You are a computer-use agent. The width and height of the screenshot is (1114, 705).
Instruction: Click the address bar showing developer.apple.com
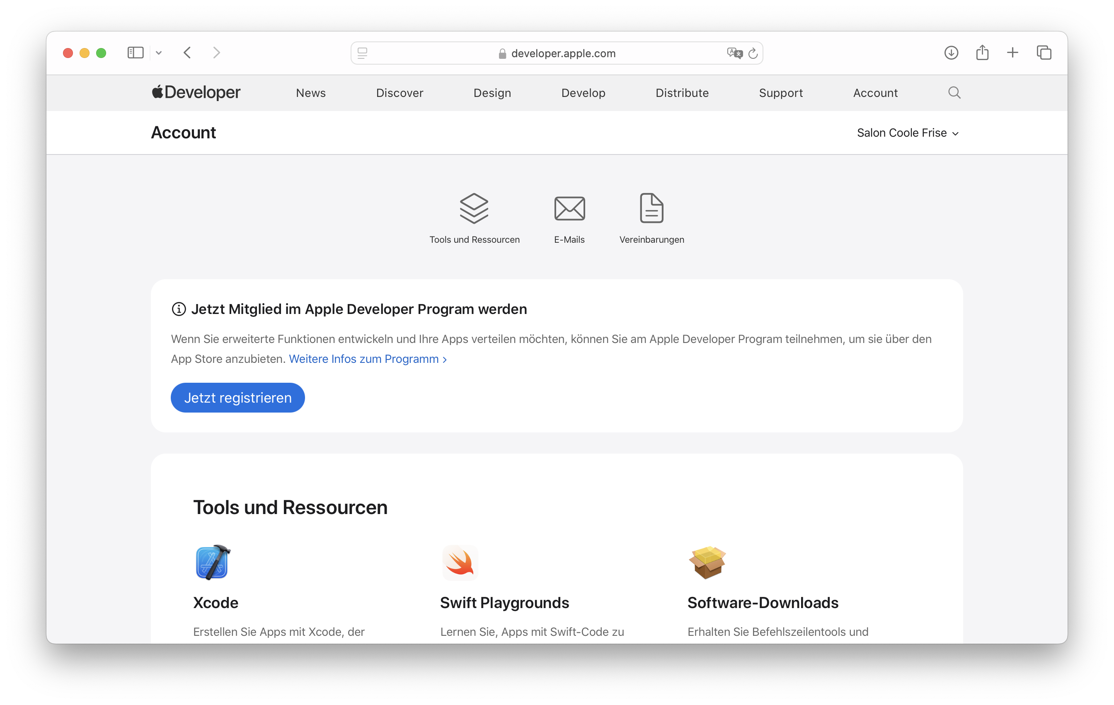coord(557,53)
